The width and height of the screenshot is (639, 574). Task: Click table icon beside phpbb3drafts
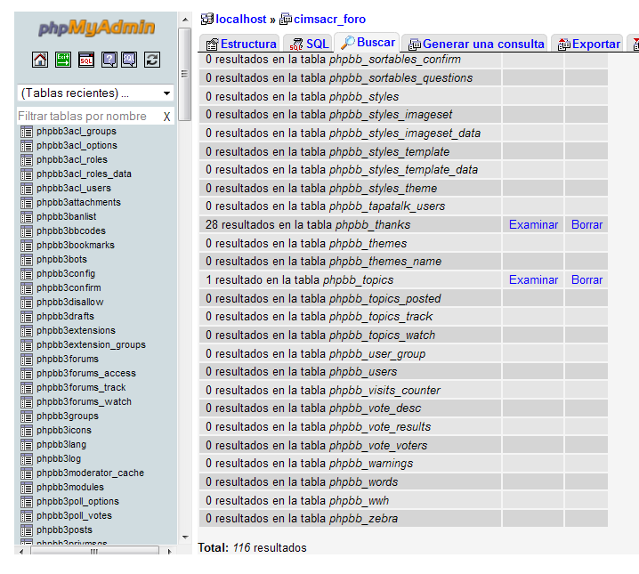pos(27,317)
